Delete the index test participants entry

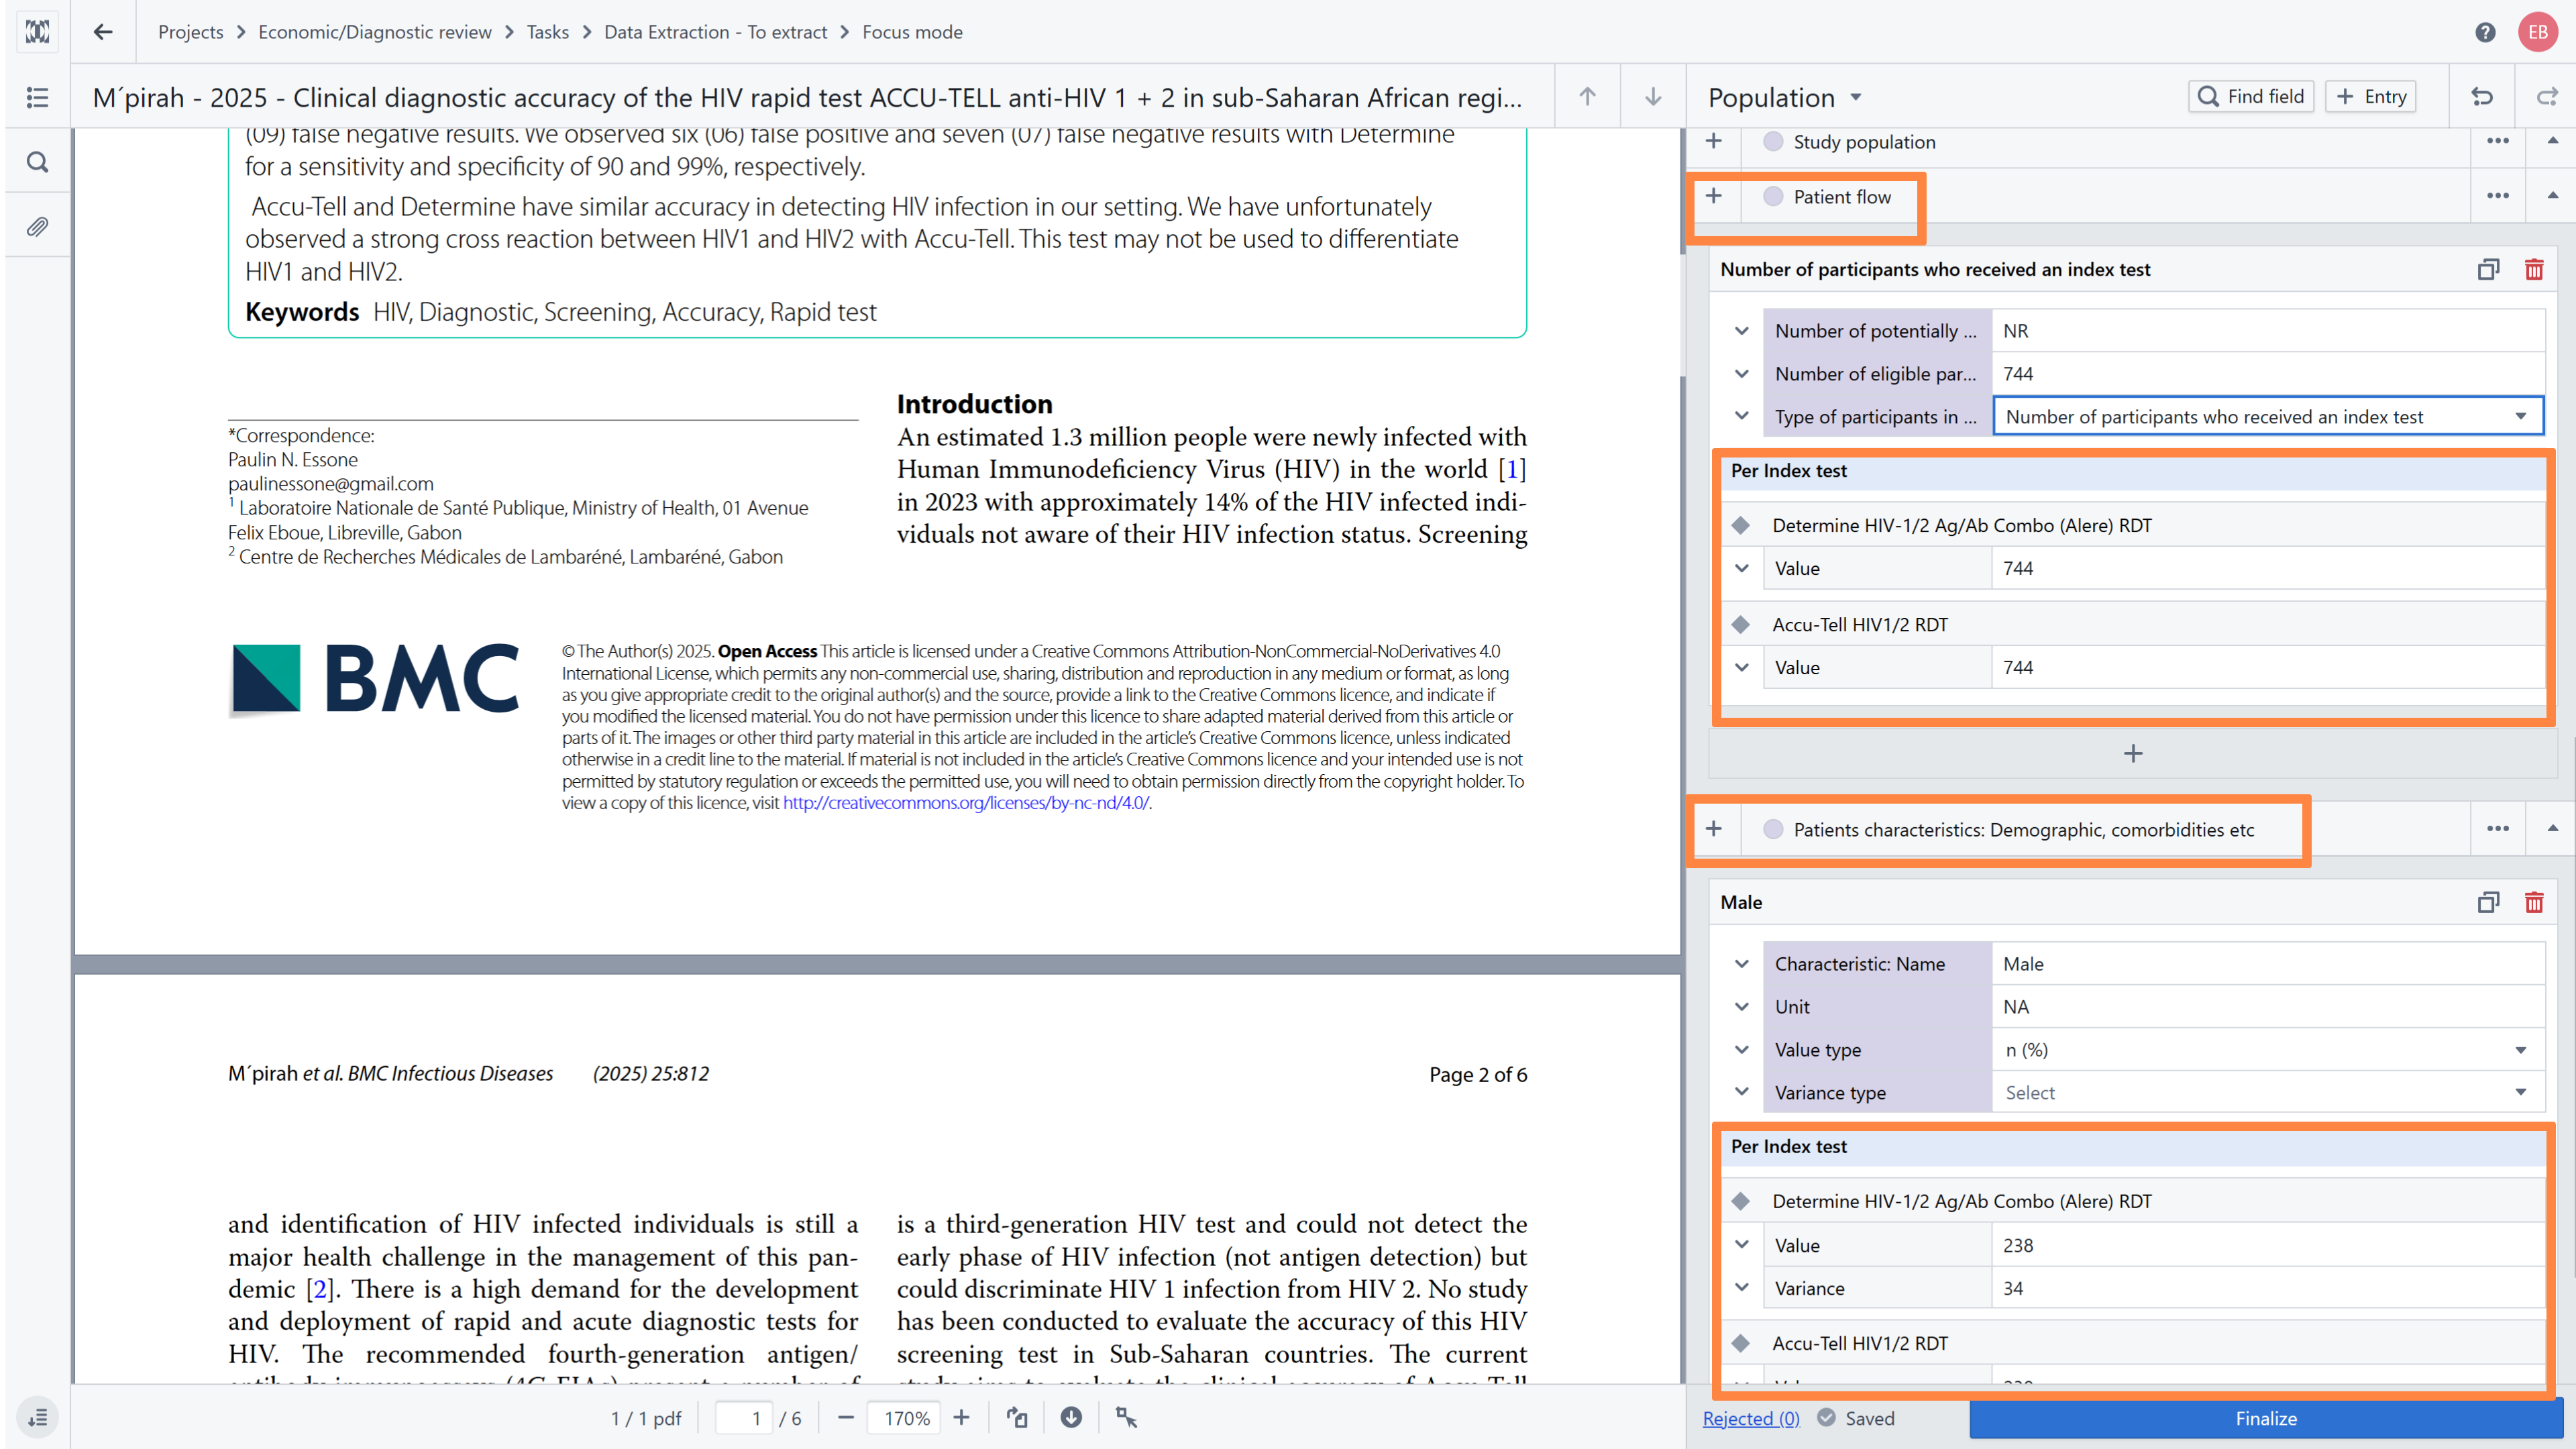pyautogui.click(x=2534, y=269)
